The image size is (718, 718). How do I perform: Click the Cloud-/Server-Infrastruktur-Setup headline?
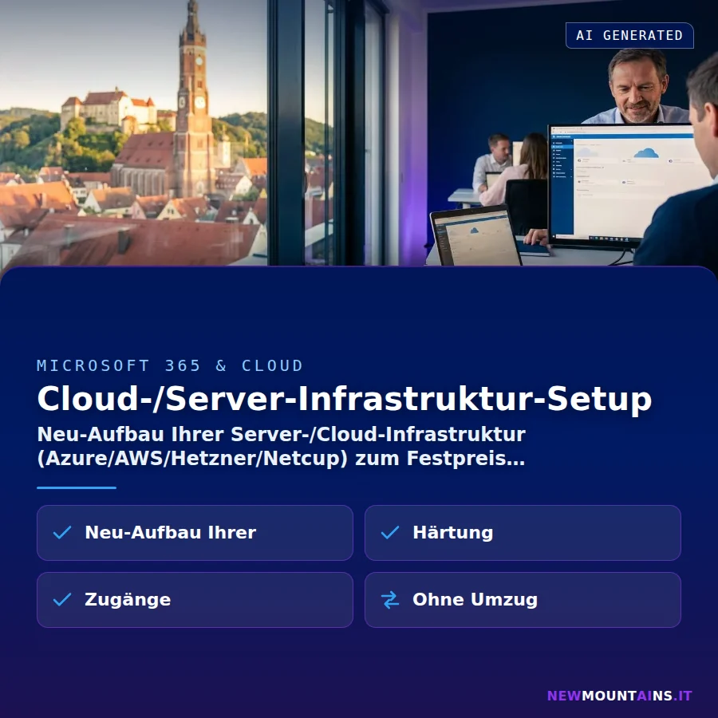345,399
